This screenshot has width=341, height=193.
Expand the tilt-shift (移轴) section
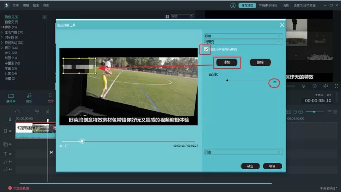coord(244,36)
